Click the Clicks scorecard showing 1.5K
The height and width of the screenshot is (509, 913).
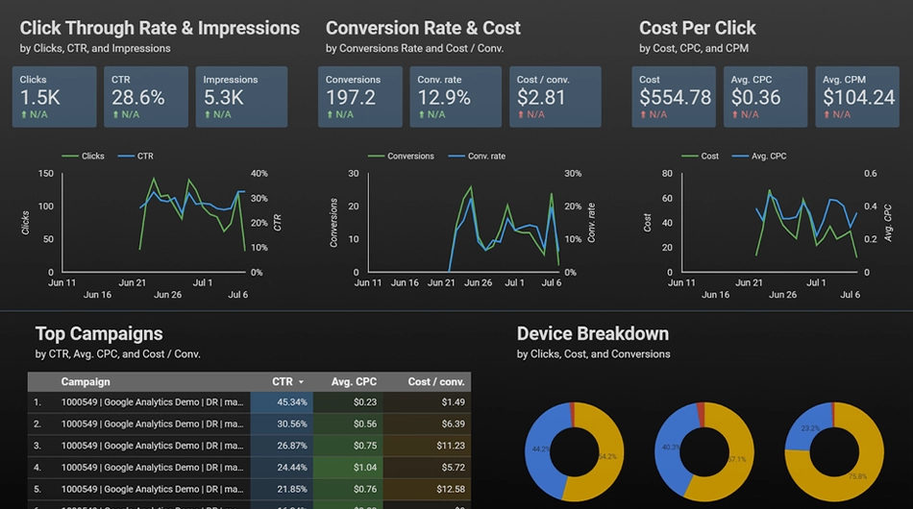pos(54,97)
